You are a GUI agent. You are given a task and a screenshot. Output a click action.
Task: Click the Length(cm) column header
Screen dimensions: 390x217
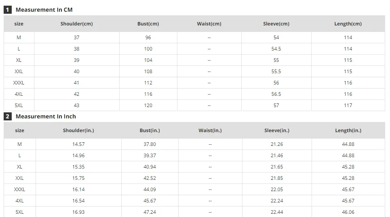click(x=348, y=23)
